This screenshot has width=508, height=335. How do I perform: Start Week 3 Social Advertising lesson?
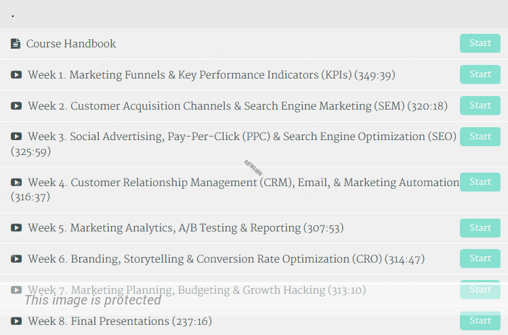pos(480,137)
